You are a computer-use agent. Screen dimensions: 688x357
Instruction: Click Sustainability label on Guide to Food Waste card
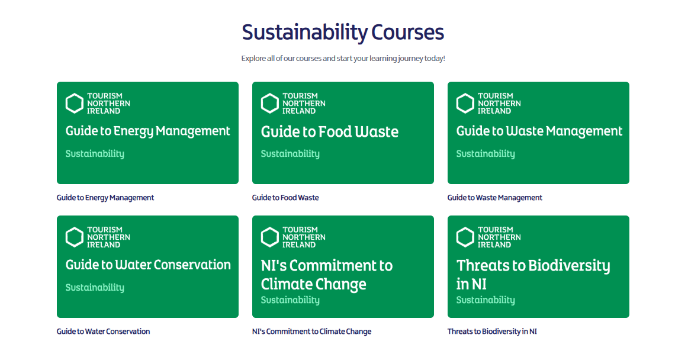[290, 154]
